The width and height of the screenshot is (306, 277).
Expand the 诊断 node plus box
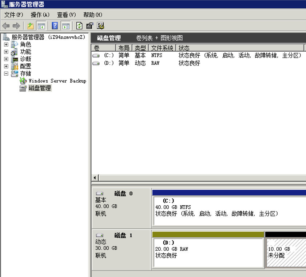point(6,59)
